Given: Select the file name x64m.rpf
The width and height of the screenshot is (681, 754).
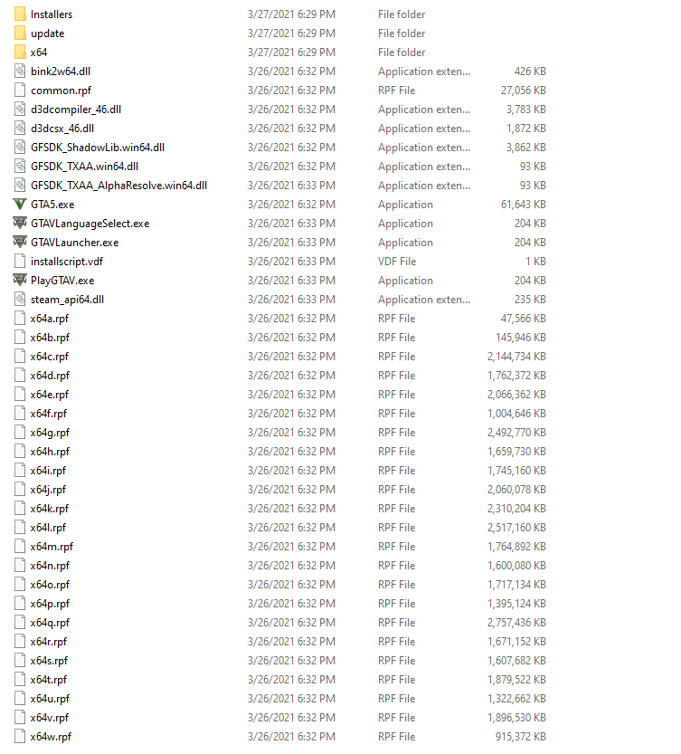Looking at the screenshot, I should click(x=52, y=547).
